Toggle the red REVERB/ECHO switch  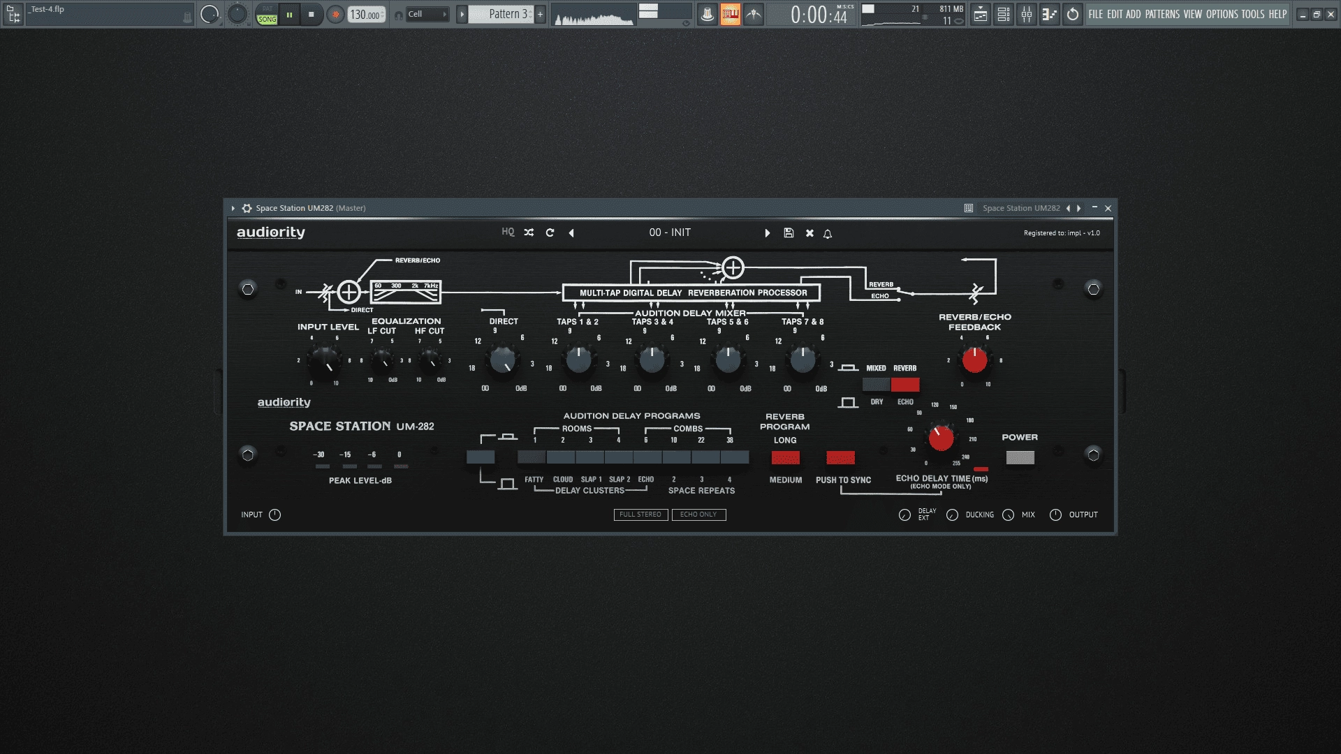905,385
